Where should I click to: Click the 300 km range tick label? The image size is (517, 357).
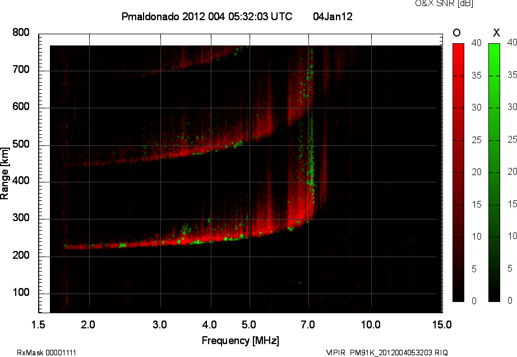pos(21,218)
